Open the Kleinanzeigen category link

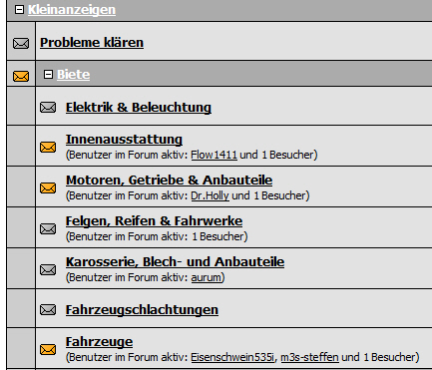[x=72, y=10]
